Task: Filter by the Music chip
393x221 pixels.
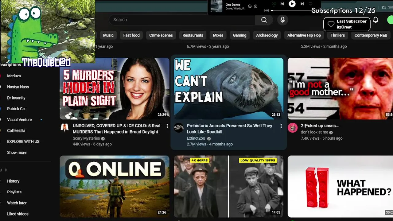Action: point(108,35)
